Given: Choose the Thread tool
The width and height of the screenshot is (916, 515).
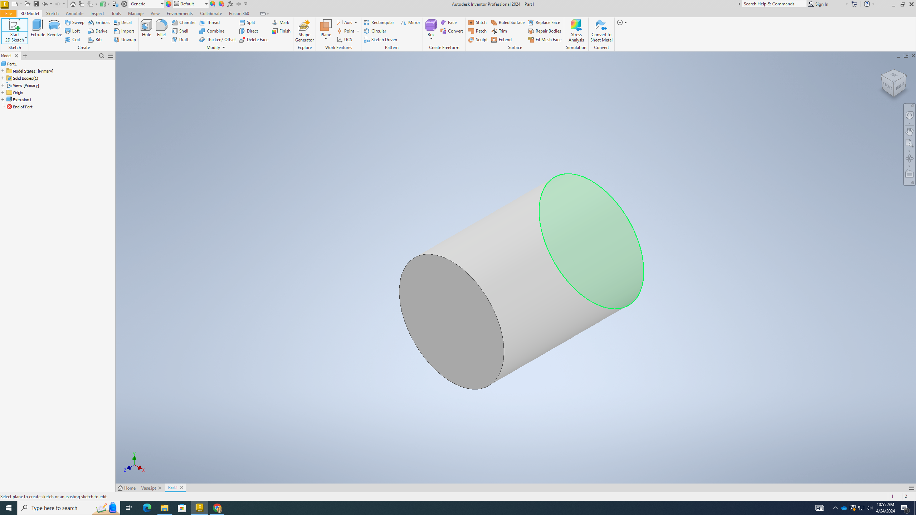Looking at the screenshot, I should click(x=210, y=22).
